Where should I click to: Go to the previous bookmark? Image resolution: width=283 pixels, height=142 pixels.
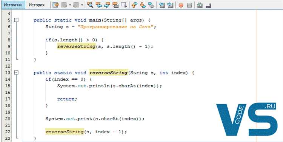coord(134,5)
